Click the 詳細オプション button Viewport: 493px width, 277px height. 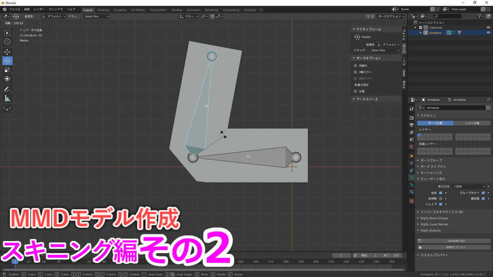click(x=453, y=247)
